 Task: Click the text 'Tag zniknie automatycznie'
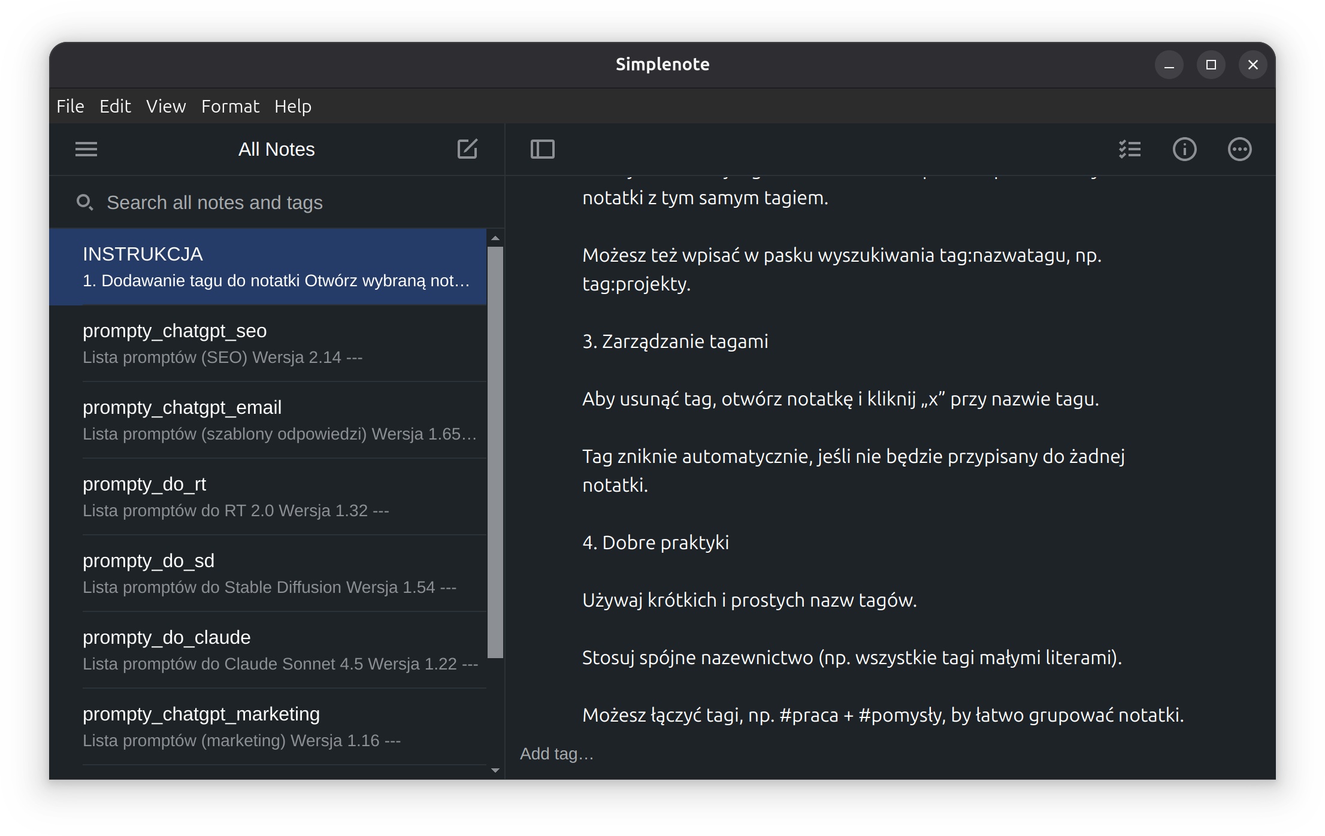[697, 456]
